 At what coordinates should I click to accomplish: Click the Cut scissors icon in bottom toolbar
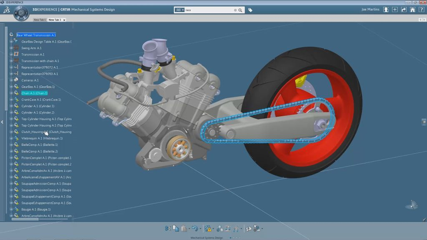[167, 228]
